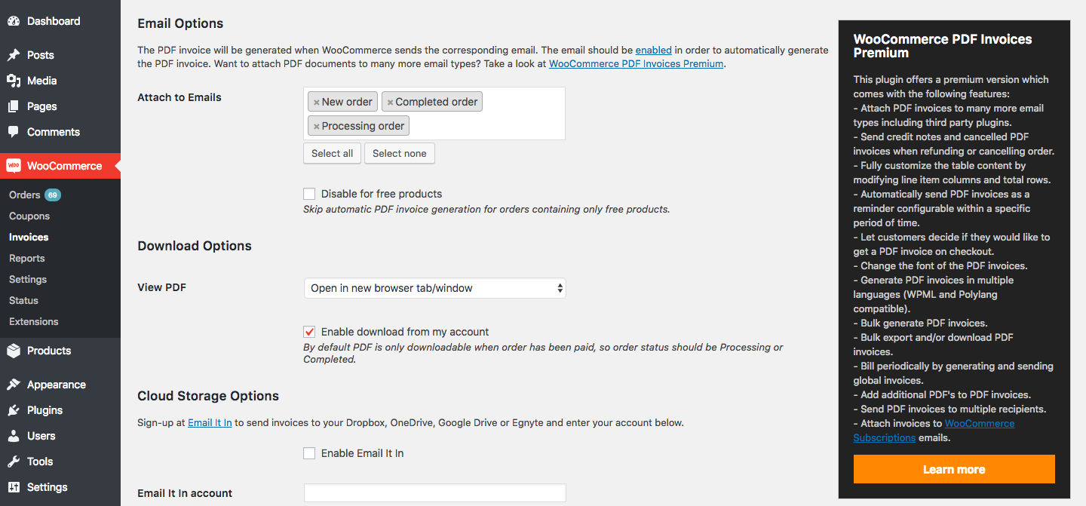Viewport: 1086px width, 506px height.
Task: Open WooCommerce Reports
Action: [x=27, y=258]
